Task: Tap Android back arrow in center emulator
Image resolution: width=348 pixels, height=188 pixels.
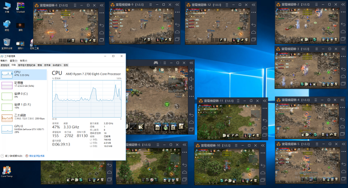Action: [x=191, y=115]
